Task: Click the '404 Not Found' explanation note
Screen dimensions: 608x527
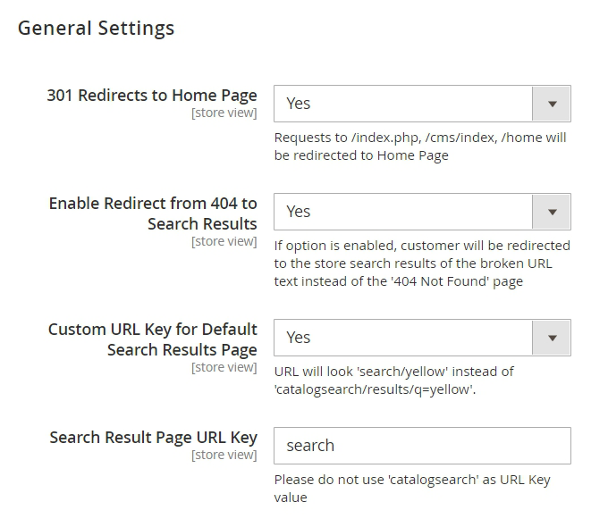Action: coord(422,263)
